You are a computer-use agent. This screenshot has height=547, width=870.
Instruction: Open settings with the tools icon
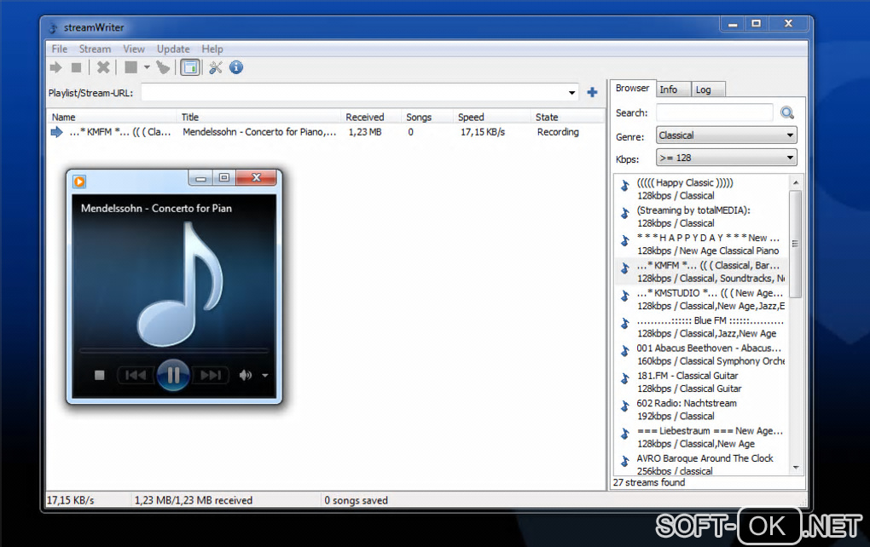[215, 67]
